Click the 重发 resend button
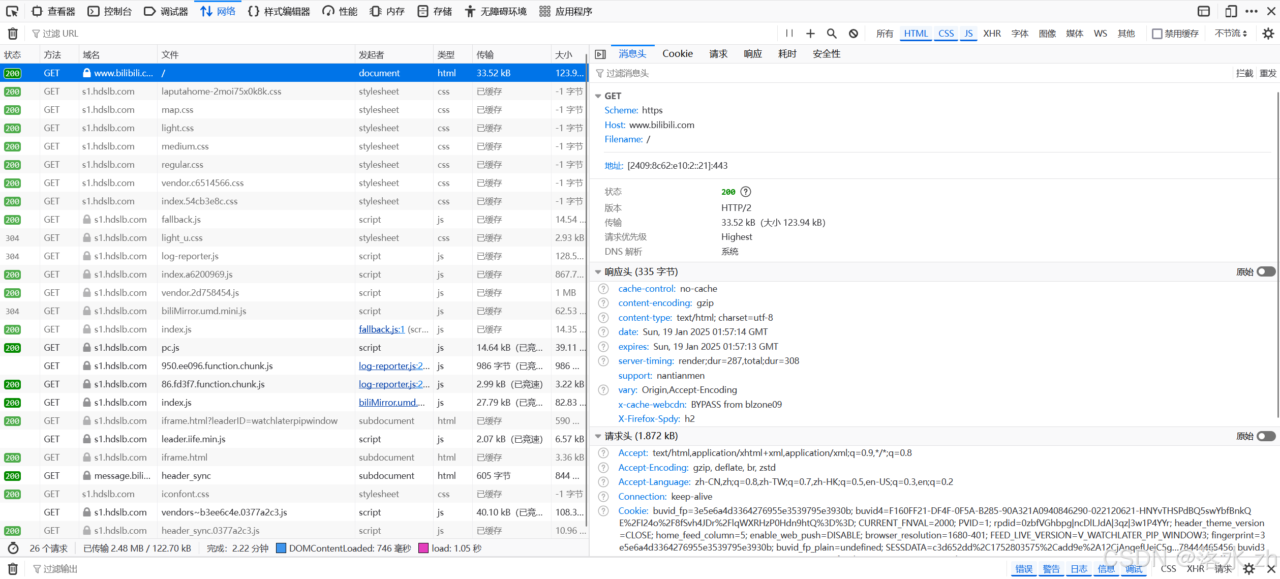Screen dimensions: 1280x579 click(x=1268, y=73)
